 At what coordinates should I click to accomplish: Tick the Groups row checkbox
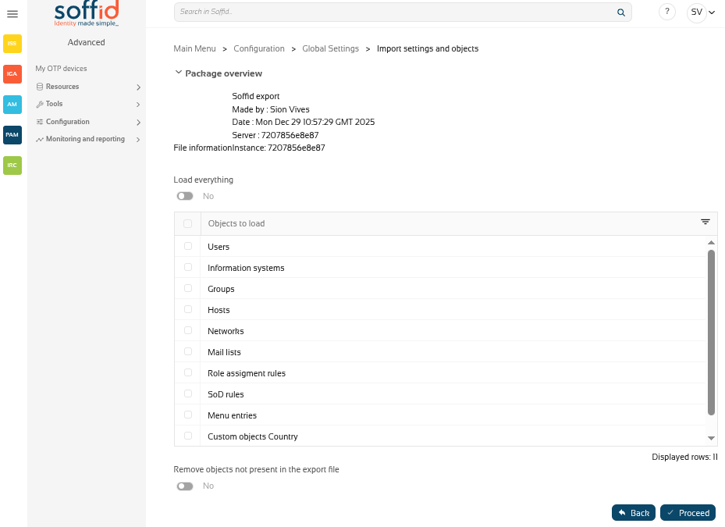click(x=188, y=288)
